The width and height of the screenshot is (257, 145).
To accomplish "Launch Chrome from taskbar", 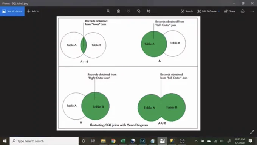I will [113, 141].
